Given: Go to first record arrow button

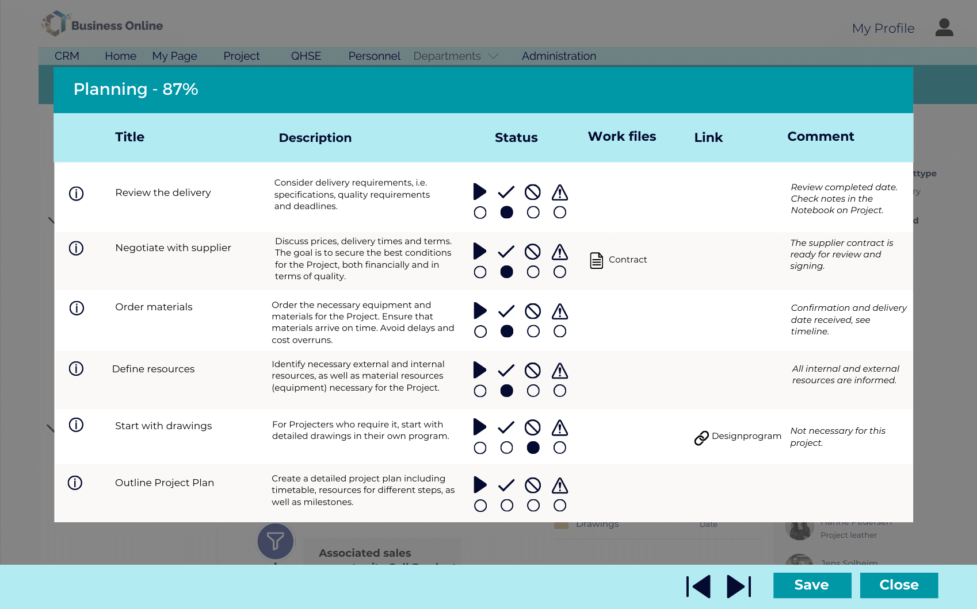Looking at the screenshot, I should (x=699, y=587).
